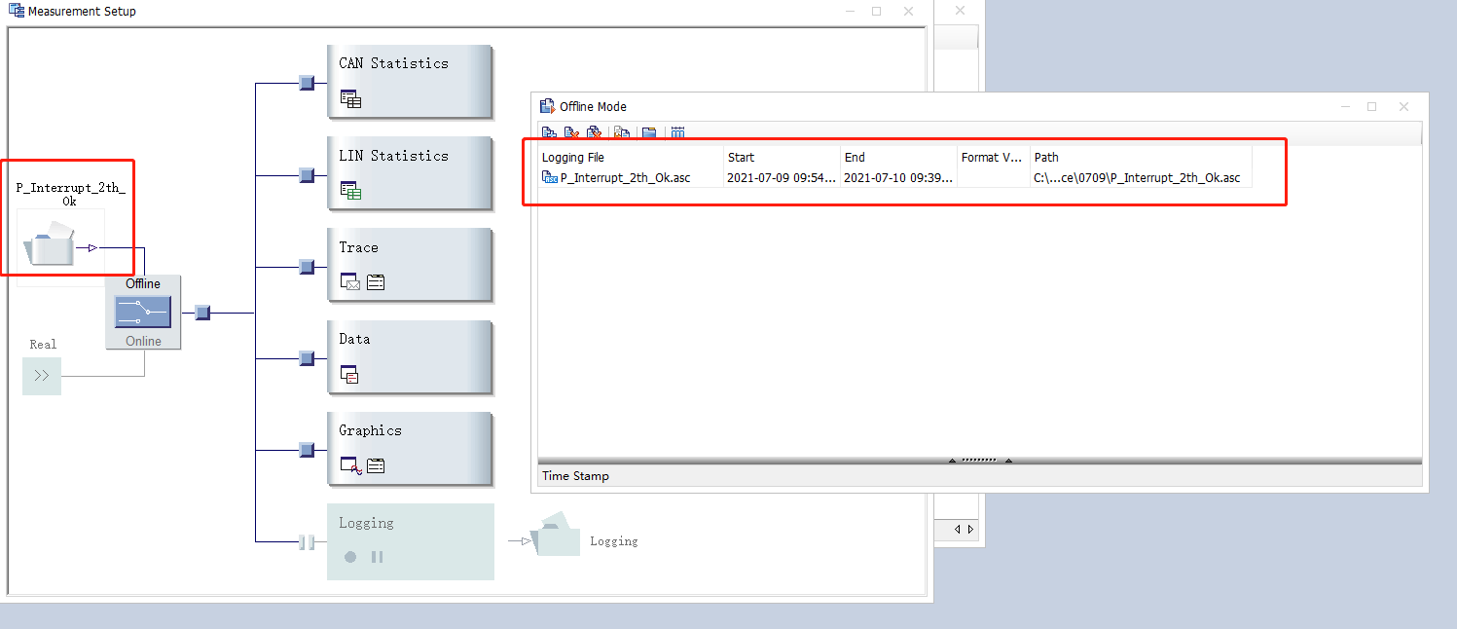Click the open folder toolbar icon in Offline Mode
The height and width of the screenshot is (629, 1457).
coord(649,133)
